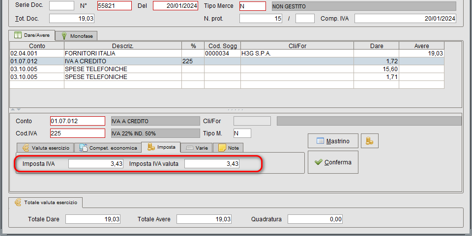Click the 02.04.001 account cell
Image resolution: width=472 pixels, height=236 pixels.
pyautogui.click(x=37, y=53)
